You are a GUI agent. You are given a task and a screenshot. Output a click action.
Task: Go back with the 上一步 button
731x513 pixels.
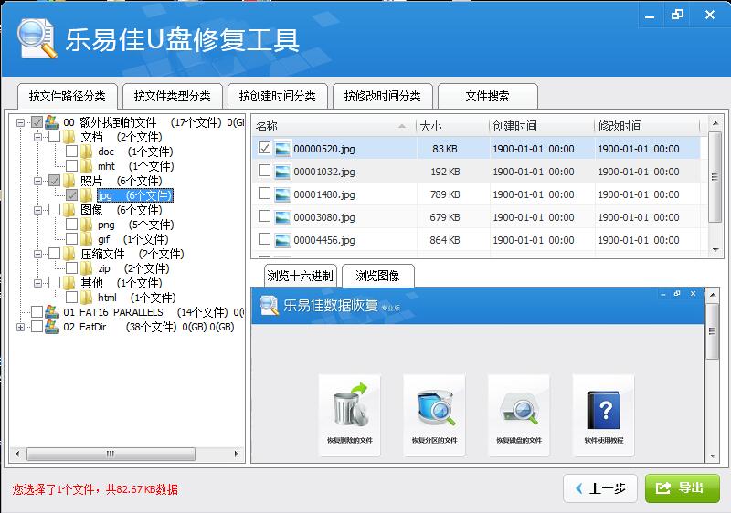[x=599, y=488]
